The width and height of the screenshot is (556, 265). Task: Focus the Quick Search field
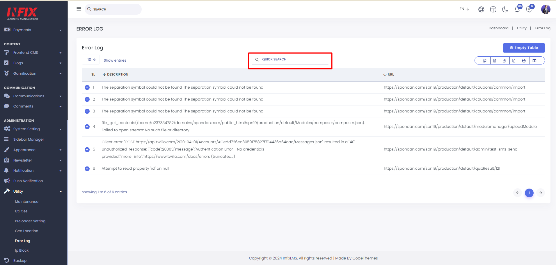(x=290, y=60)
